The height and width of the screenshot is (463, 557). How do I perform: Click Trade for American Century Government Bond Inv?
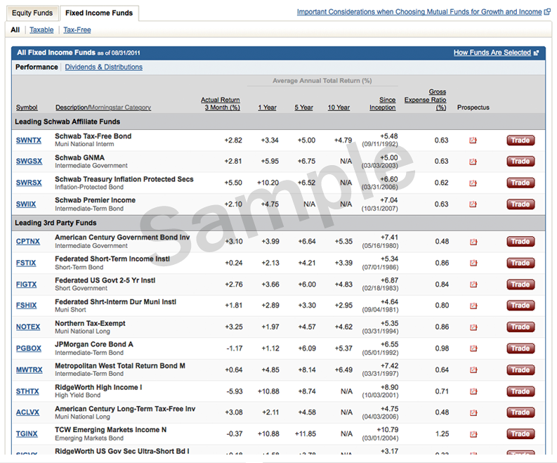[520, 242]
